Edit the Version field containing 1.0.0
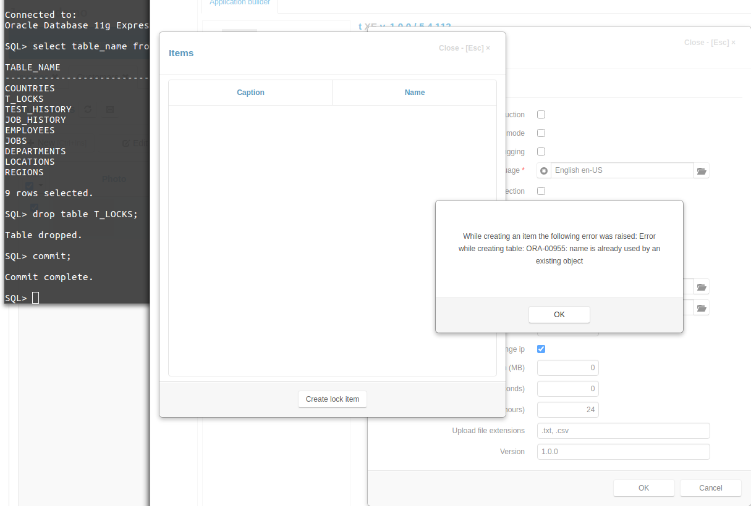 coord(623,451)
